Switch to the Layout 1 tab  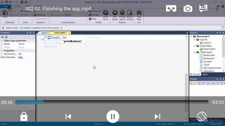click(45, 33)
